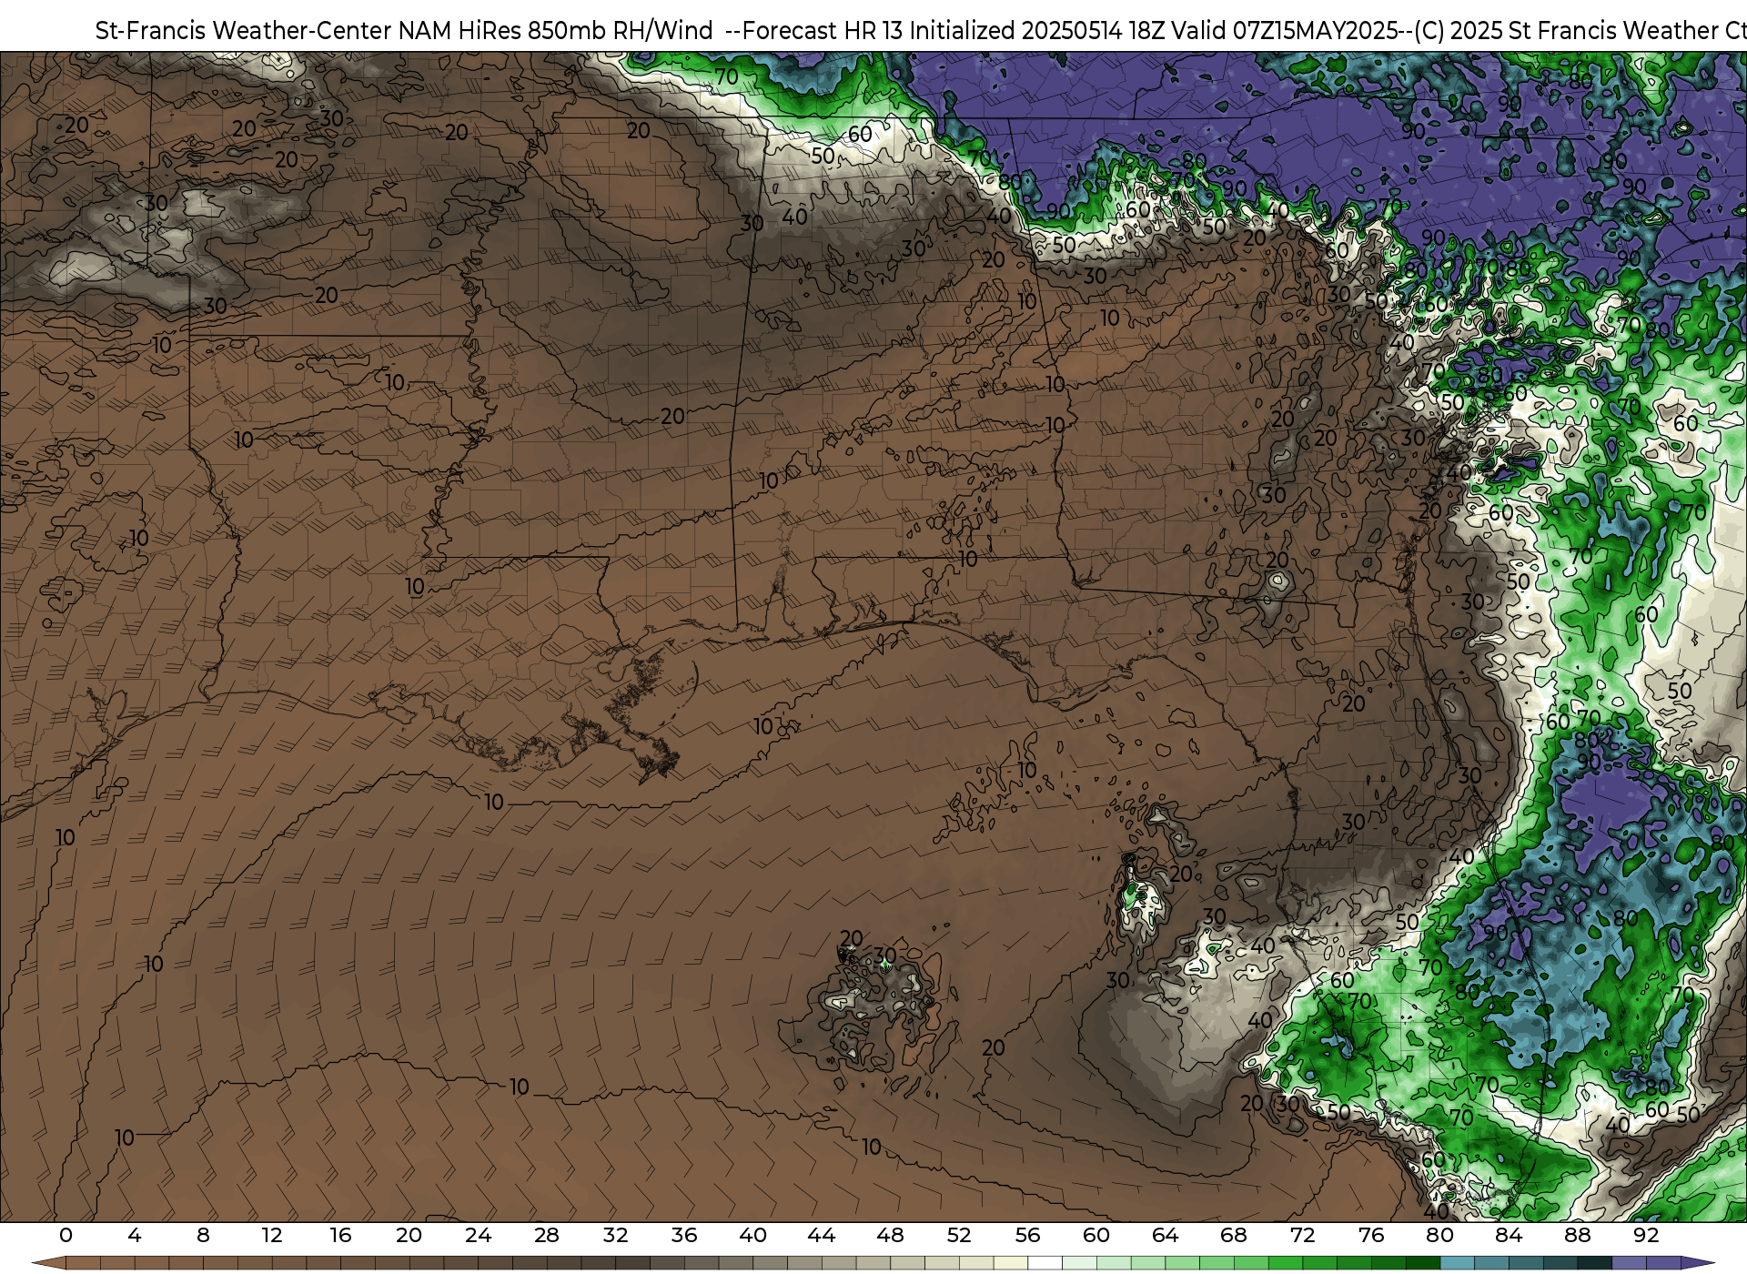Click the map title with forecast hour text
This screenshot has width=1747, height=1274.
pyautogui.click(x=920, y=31)
